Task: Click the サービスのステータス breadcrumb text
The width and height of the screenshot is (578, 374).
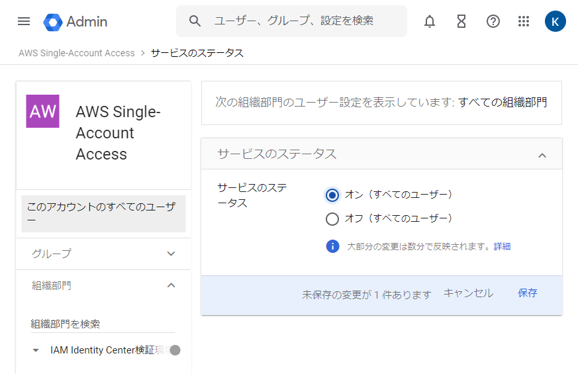Action: coord(197,53)
